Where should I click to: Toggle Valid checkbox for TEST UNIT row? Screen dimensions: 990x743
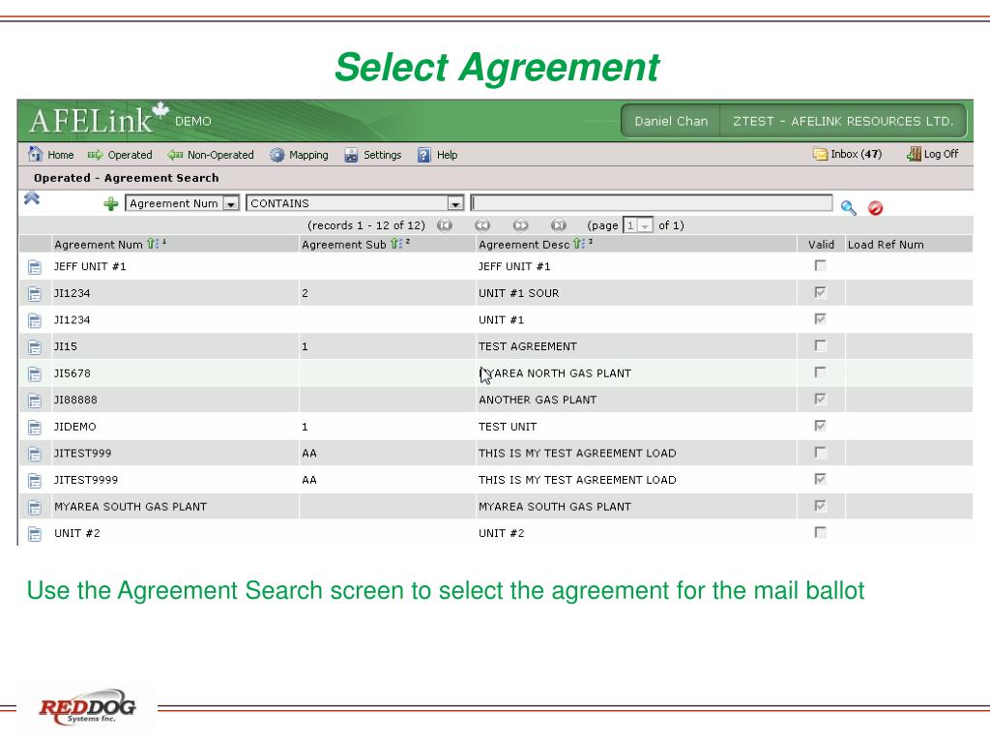coord(820,426)
